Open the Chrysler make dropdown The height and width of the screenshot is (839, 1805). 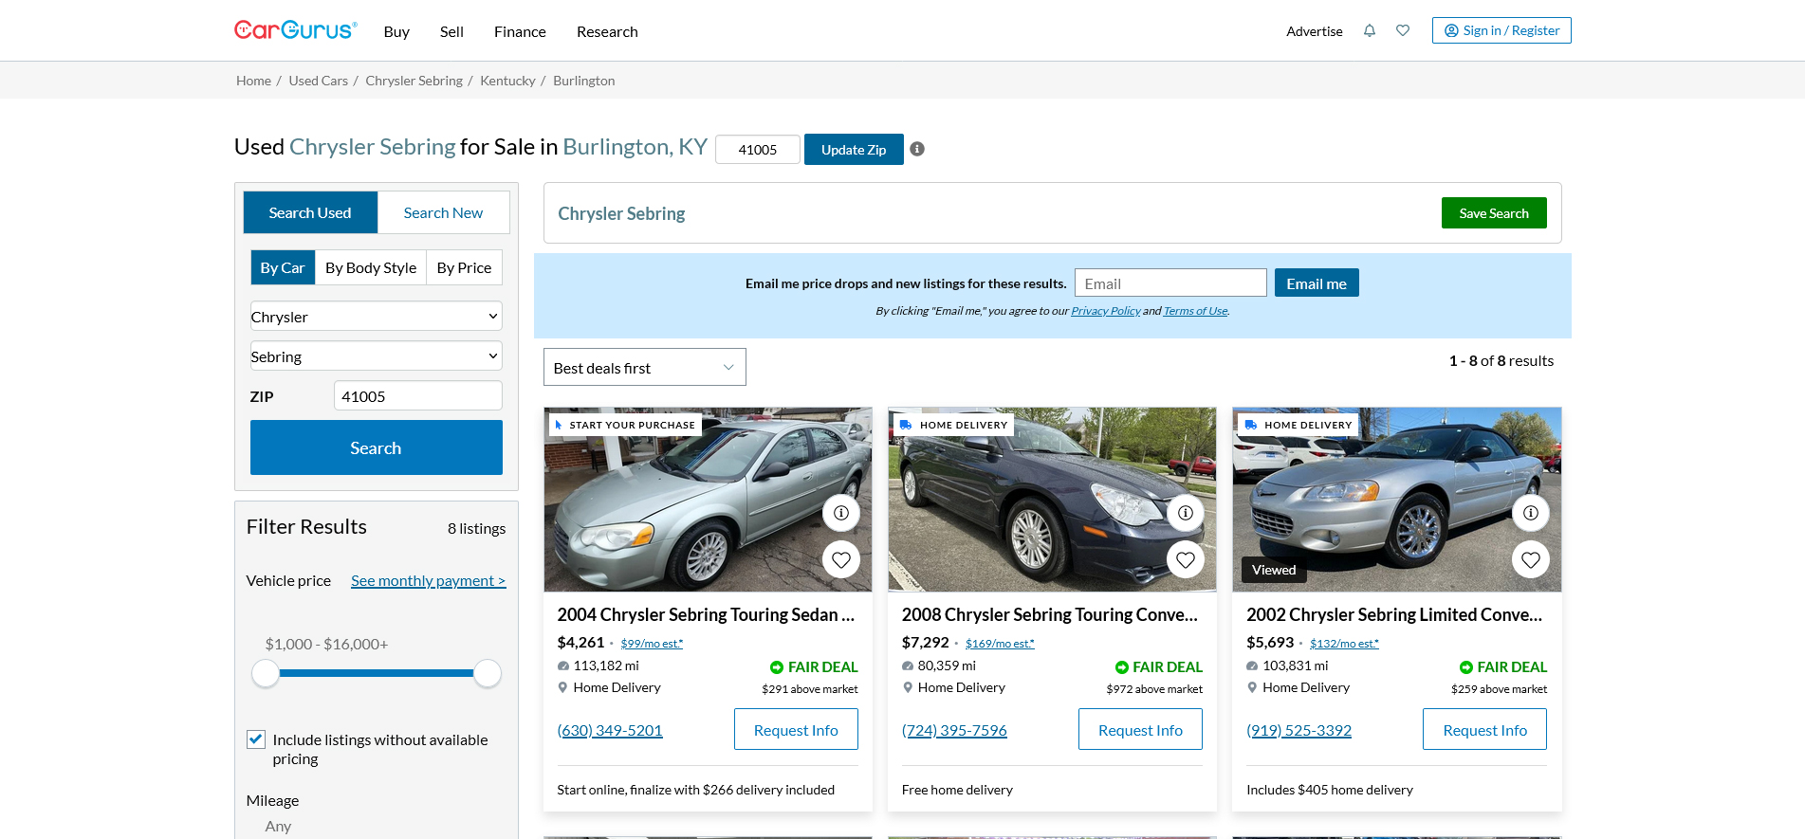(x=377, y=317)
